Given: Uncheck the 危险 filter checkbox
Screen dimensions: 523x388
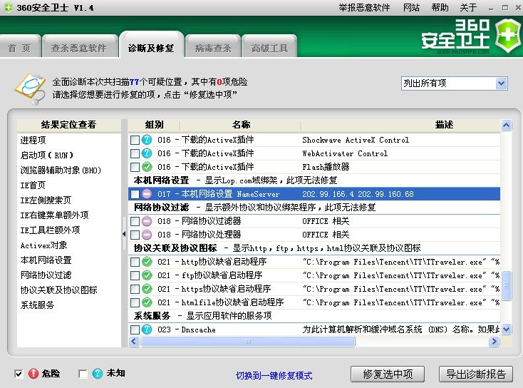Looking at the screenshot, I should click(19, 374).
